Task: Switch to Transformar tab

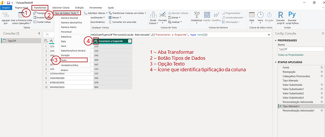Action: point(40,7)
